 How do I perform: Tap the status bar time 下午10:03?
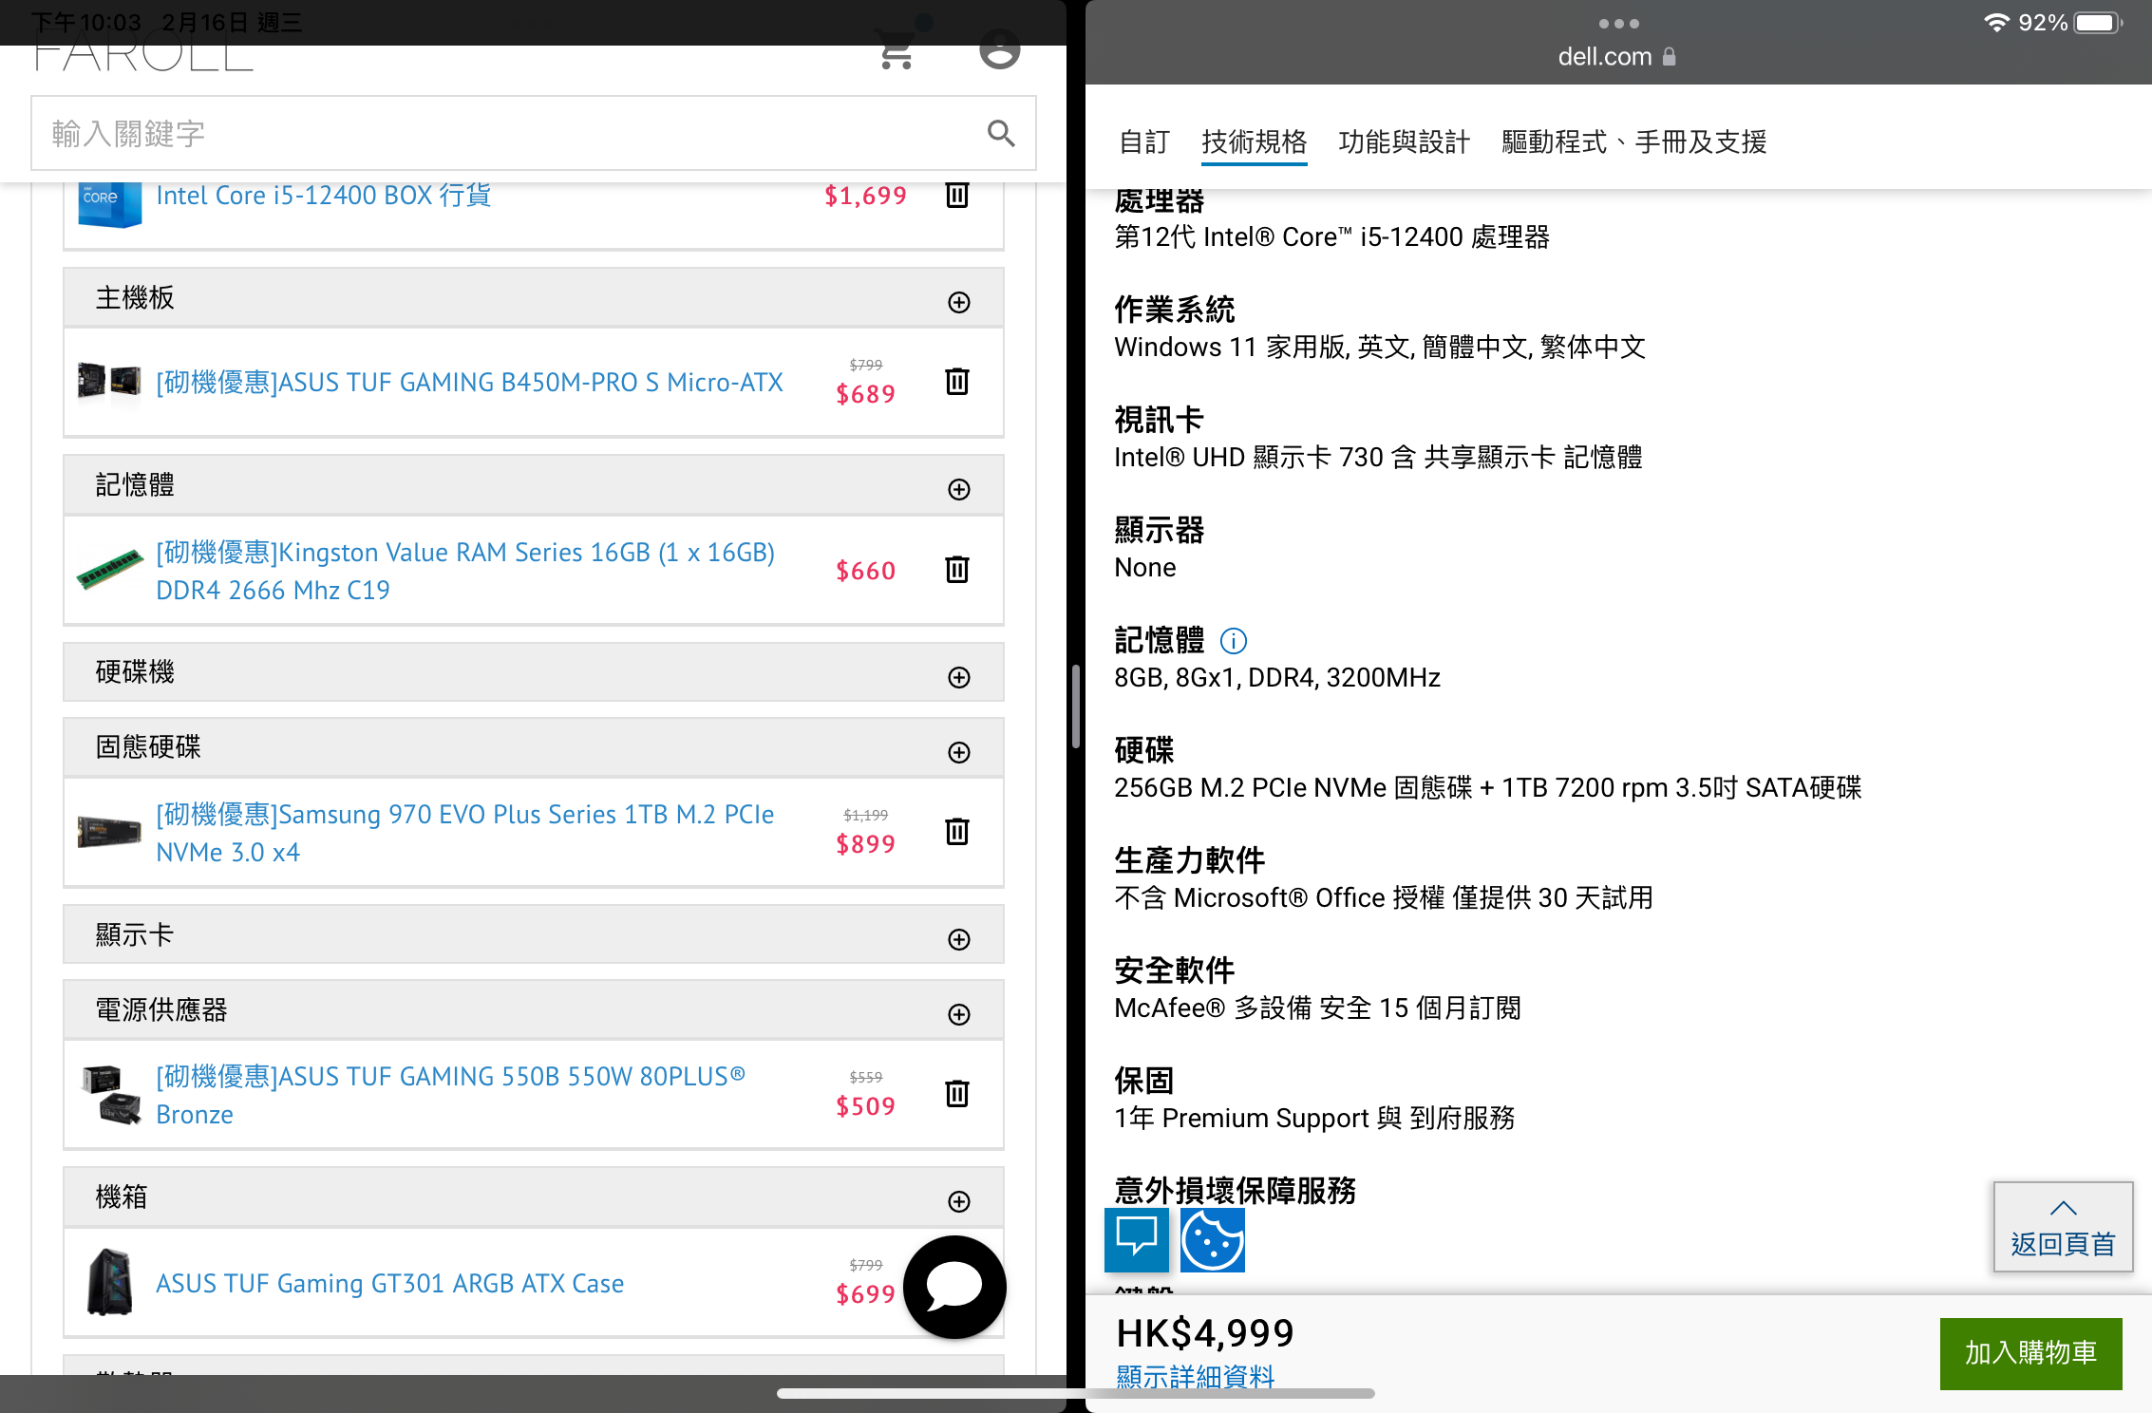click(85, 22)
